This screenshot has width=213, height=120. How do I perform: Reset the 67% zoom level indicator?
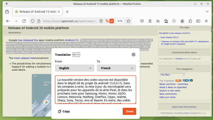[x=120, y=21]
